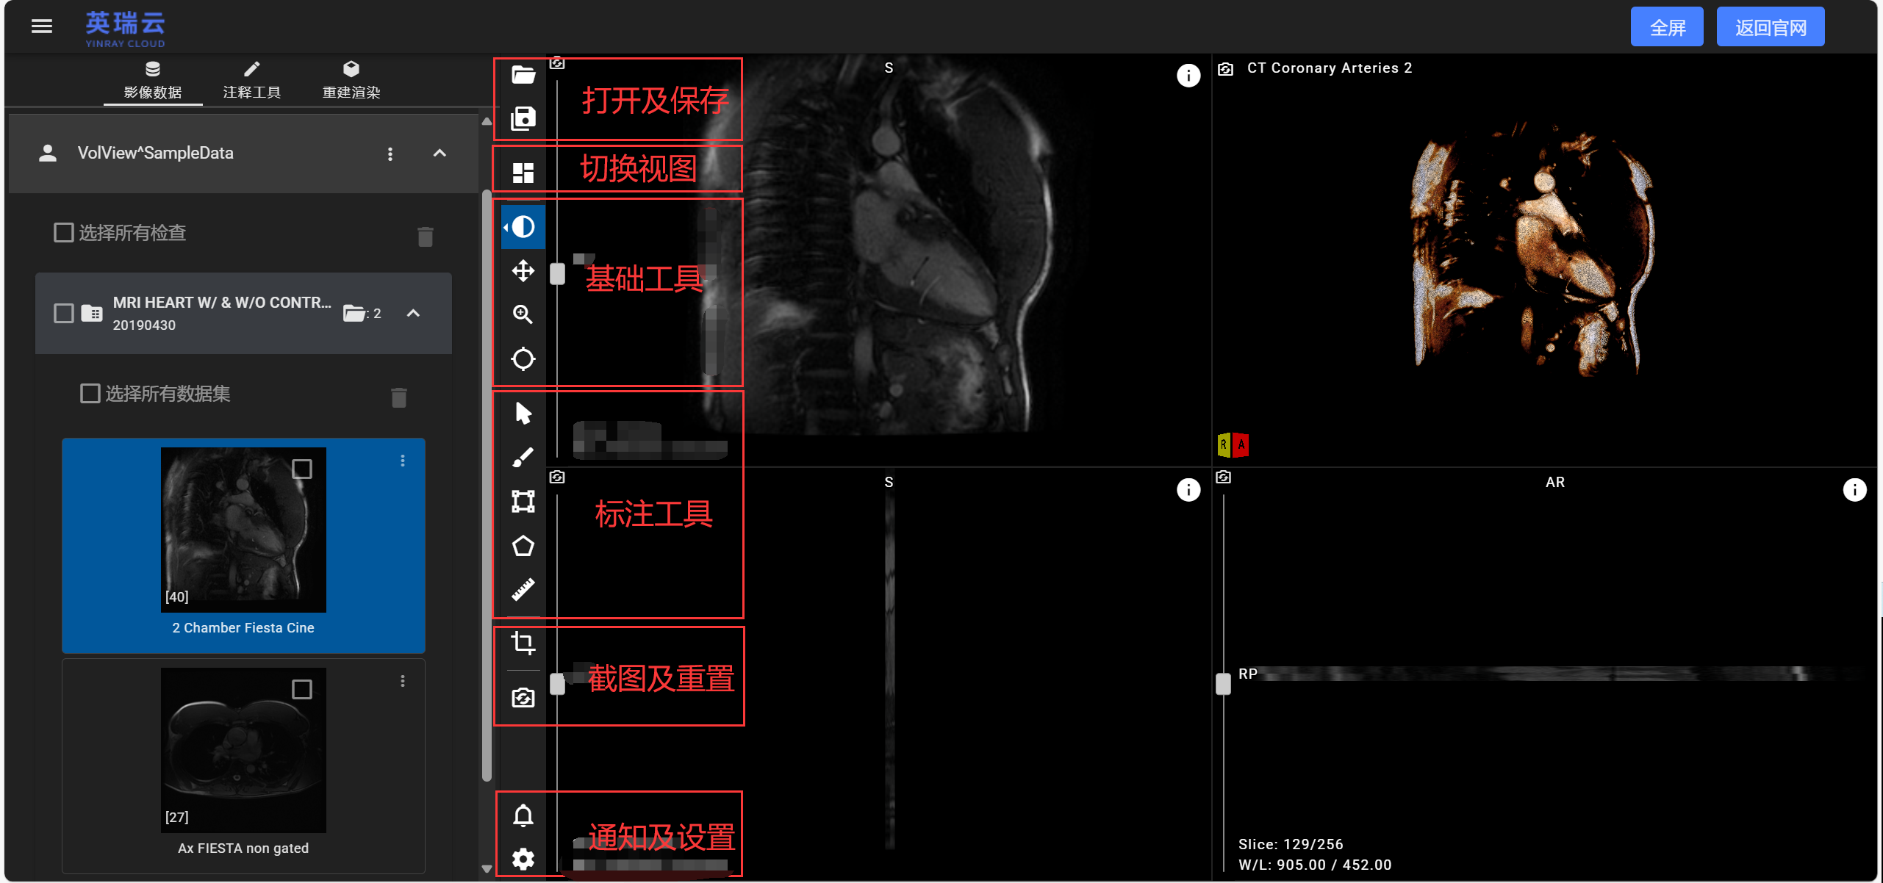The width and height of the screenshot is (1883, 883).
Task: Reset camera in CT Coronary Arteries view
Action: click(x=1225, y=69)
